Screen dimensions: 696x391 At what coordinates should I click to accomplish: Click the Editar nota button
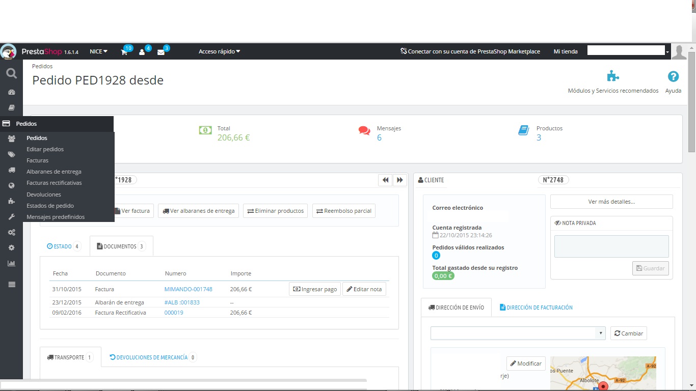click(364, 289)
